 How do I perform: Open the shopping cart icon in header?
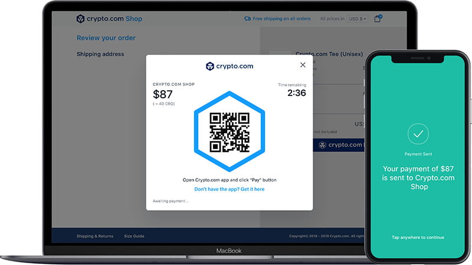(378, 19)
